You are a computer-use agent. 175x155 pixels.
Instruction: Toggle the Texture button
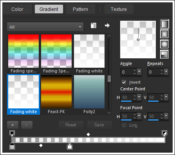[x=119, y=9]
